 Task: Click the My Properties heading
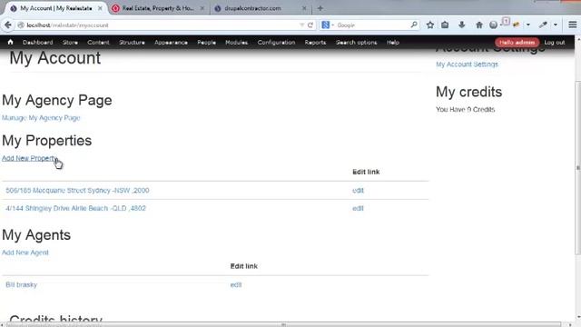pyautogui.click(x=46, y=141)
